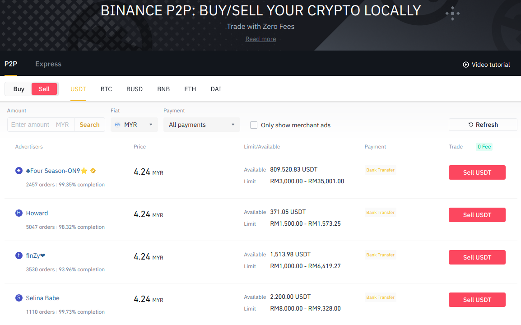Click 2457 orders under Four Season-ON9
521x325 pixels.
coord(40,185)
